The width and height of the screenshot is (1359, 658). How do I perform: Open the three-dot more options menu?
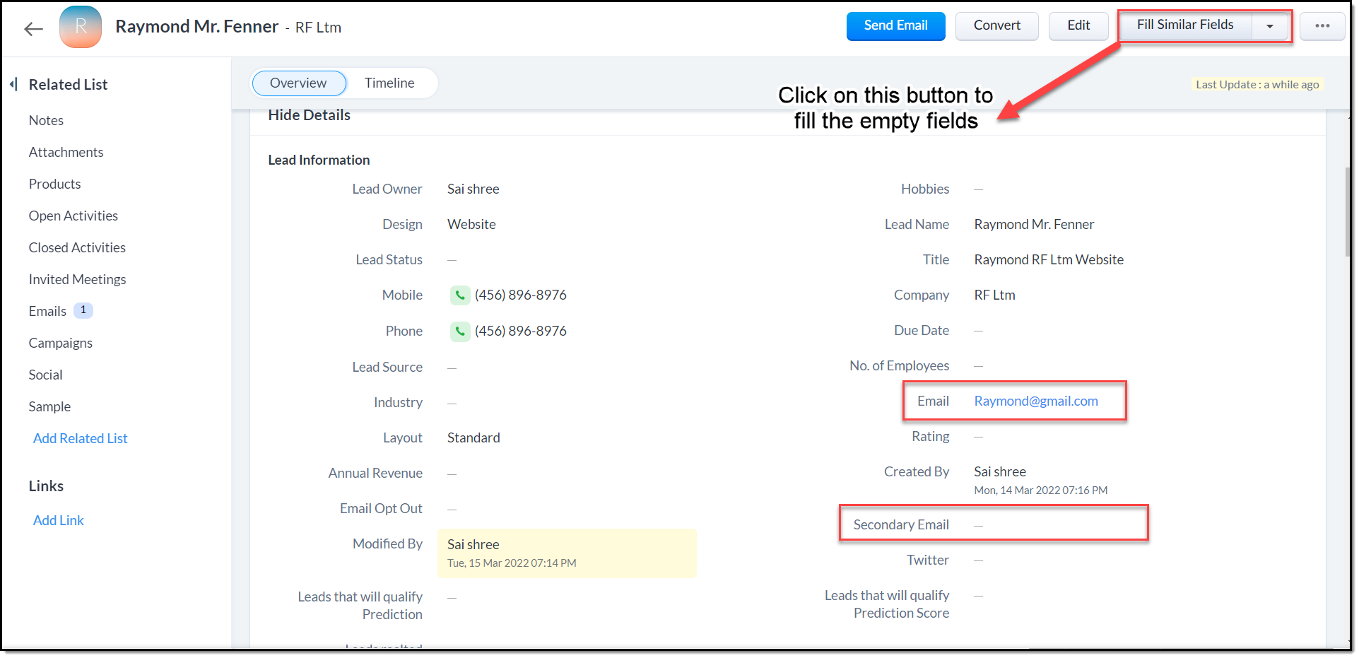1322,26
